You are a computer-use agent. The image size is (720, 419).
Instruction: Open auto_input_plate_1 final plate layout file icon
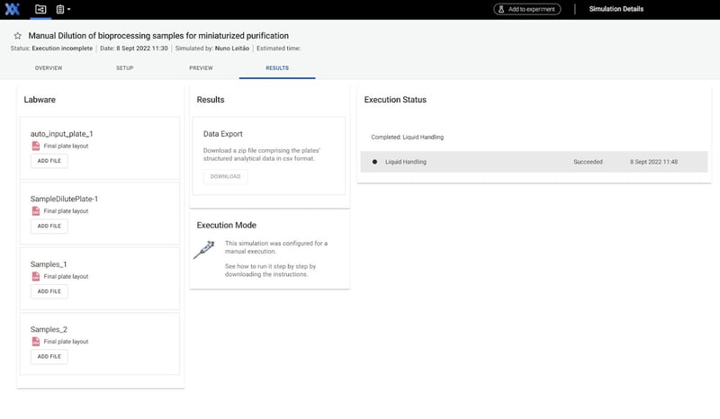click(x=36, y=146)
